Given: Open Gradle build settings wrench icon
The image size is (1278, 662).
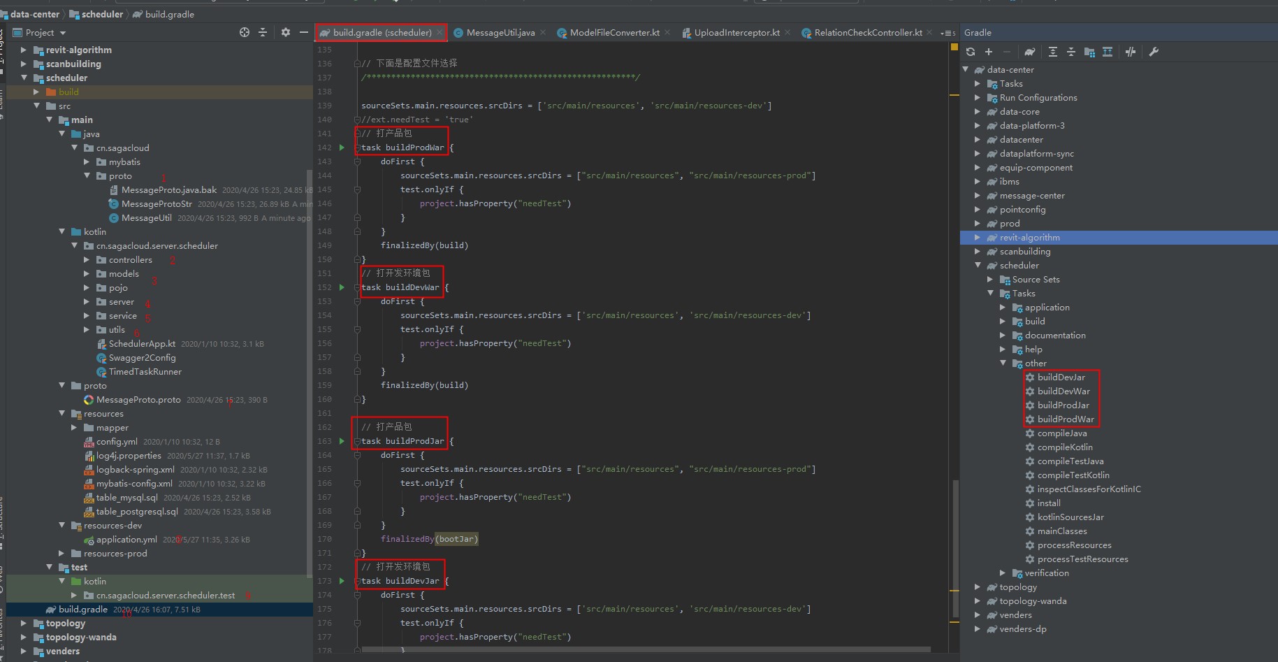Looking at the screenshot, I should [1154, 52].
